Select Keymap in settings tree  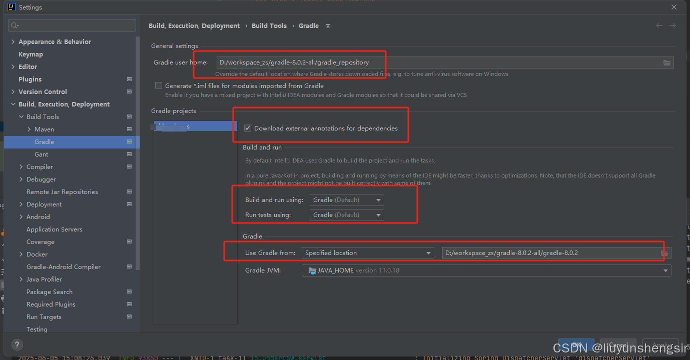pos(31,54)
